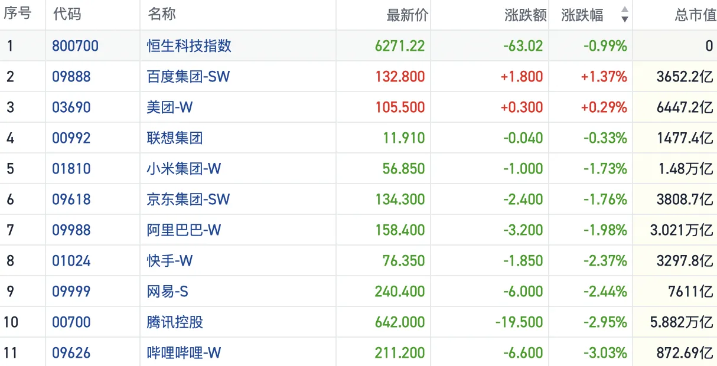Open 快手-W stock page
Screen dimensions: 717x366
point(170,261)
